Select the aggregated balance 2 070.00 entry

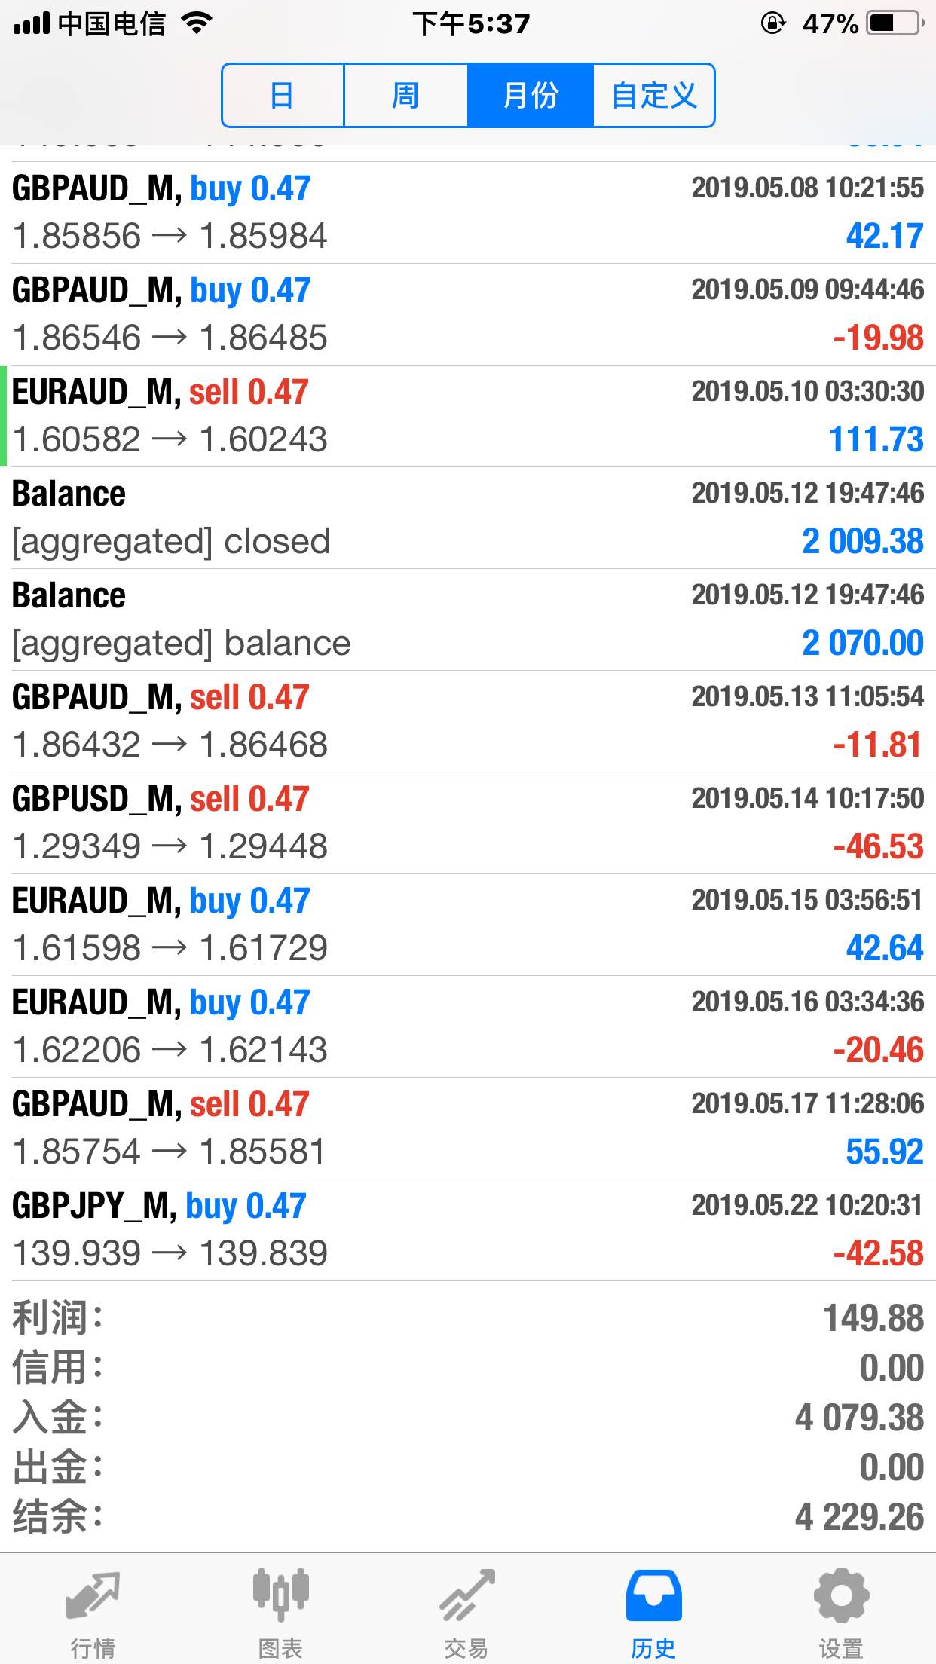point(468,619)
